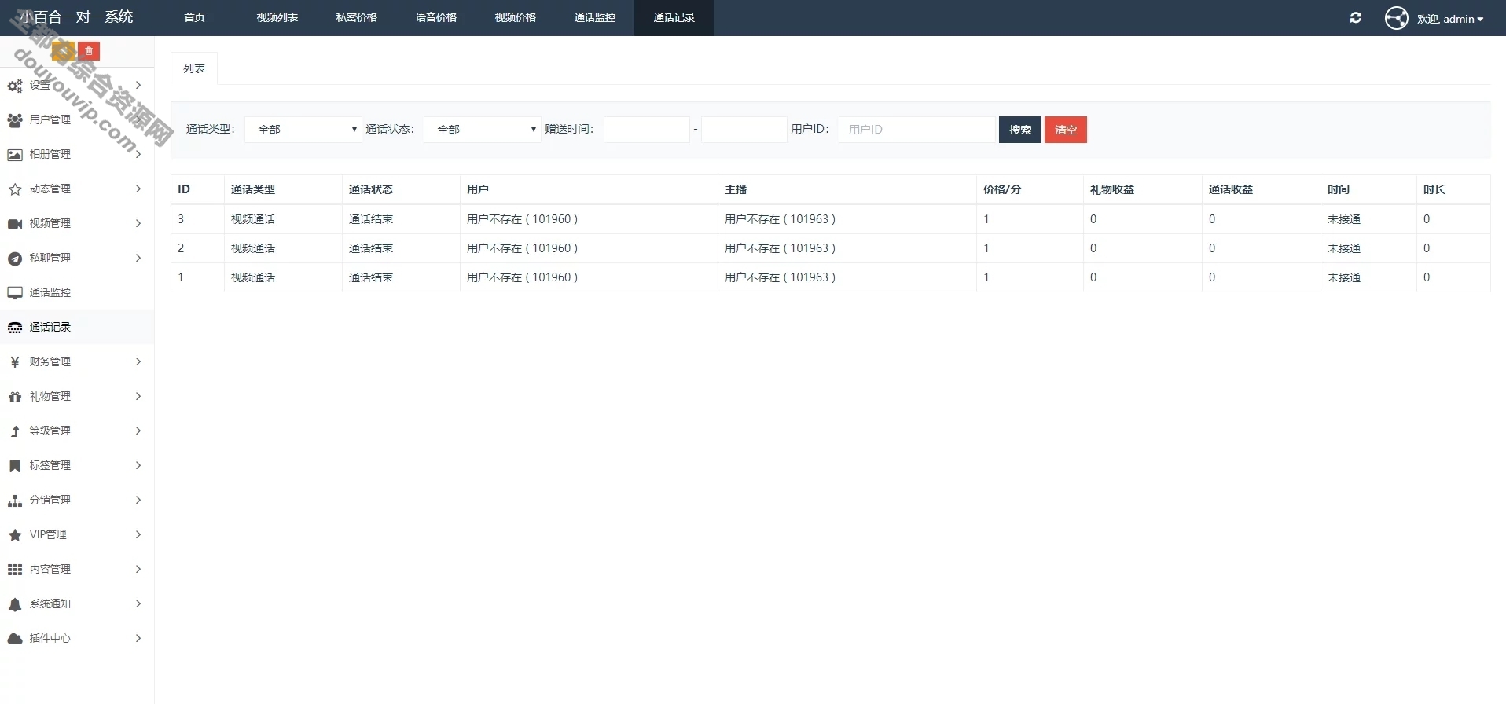Click the 用户 column header
The height and width of the screenshot is (704, 1506).
[478, 189]
